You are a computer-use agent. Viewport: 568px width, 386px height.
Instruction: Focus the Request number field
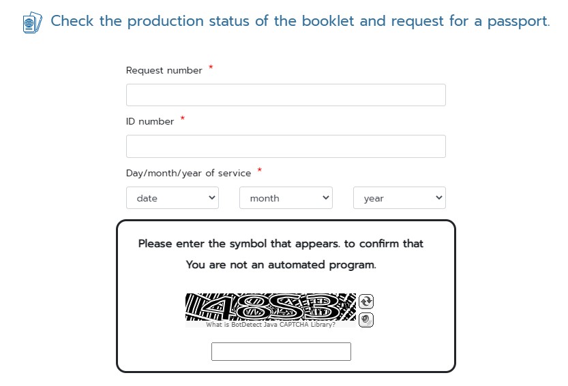coord(286,95)
